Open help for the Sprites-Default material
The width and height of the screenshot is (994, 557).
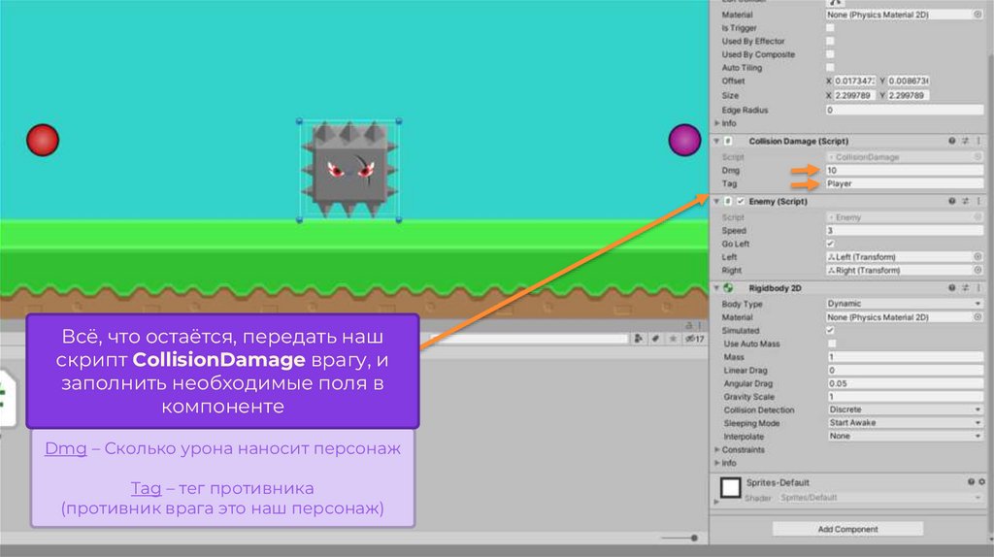971,482
